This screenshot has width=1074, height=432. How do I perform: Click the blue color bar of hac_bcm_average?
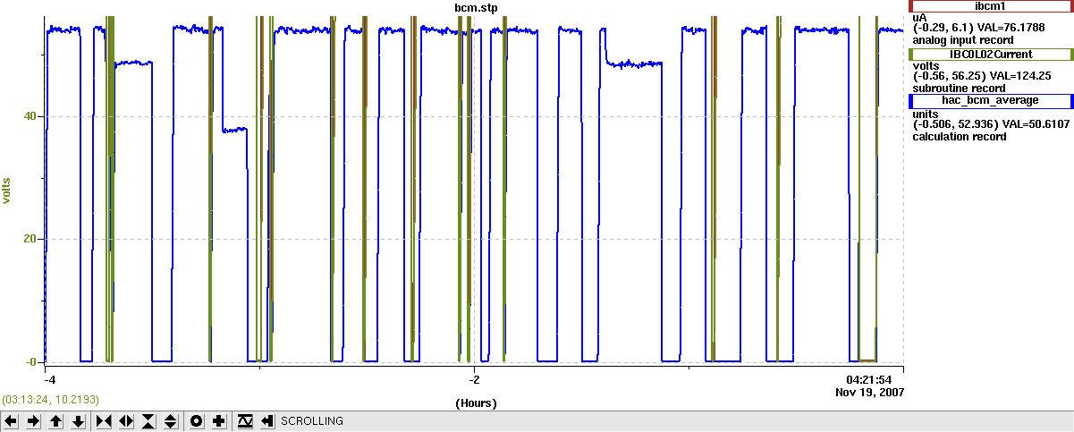point(910,100)
